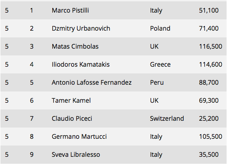The width and height of the screenshot is (227, 164).
Task: Select the Greece country cell
Action: [x=160, y=64]
